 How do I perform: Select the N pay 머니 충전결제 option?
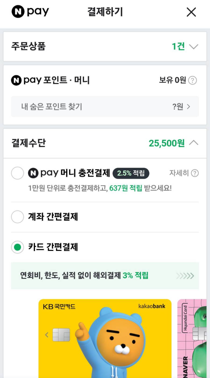pos(17,173)
